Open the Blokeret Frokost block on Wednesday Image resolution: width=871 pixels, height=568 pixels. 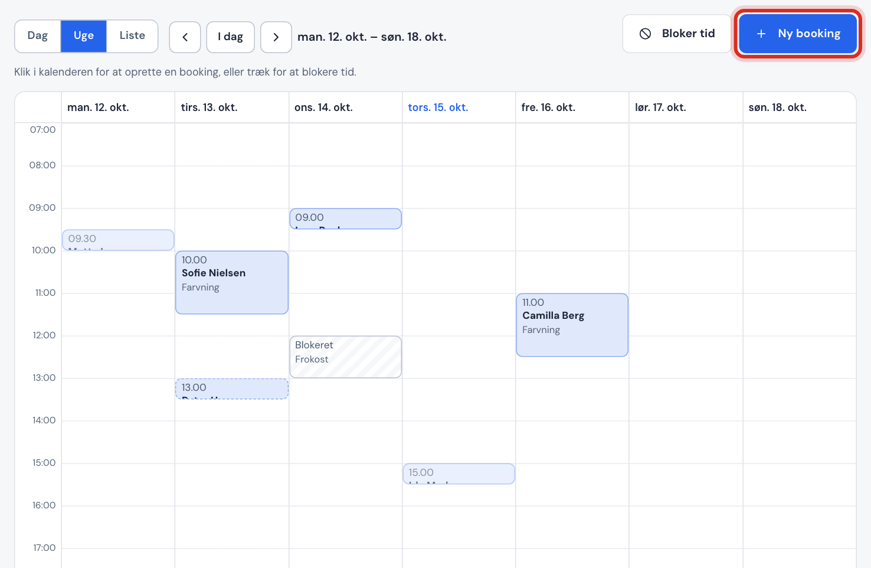pos(345,357)
